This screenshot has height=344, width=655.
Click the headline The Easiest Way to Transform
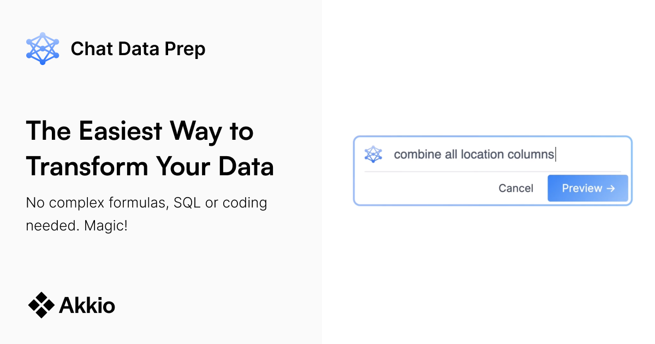[150, 147]
